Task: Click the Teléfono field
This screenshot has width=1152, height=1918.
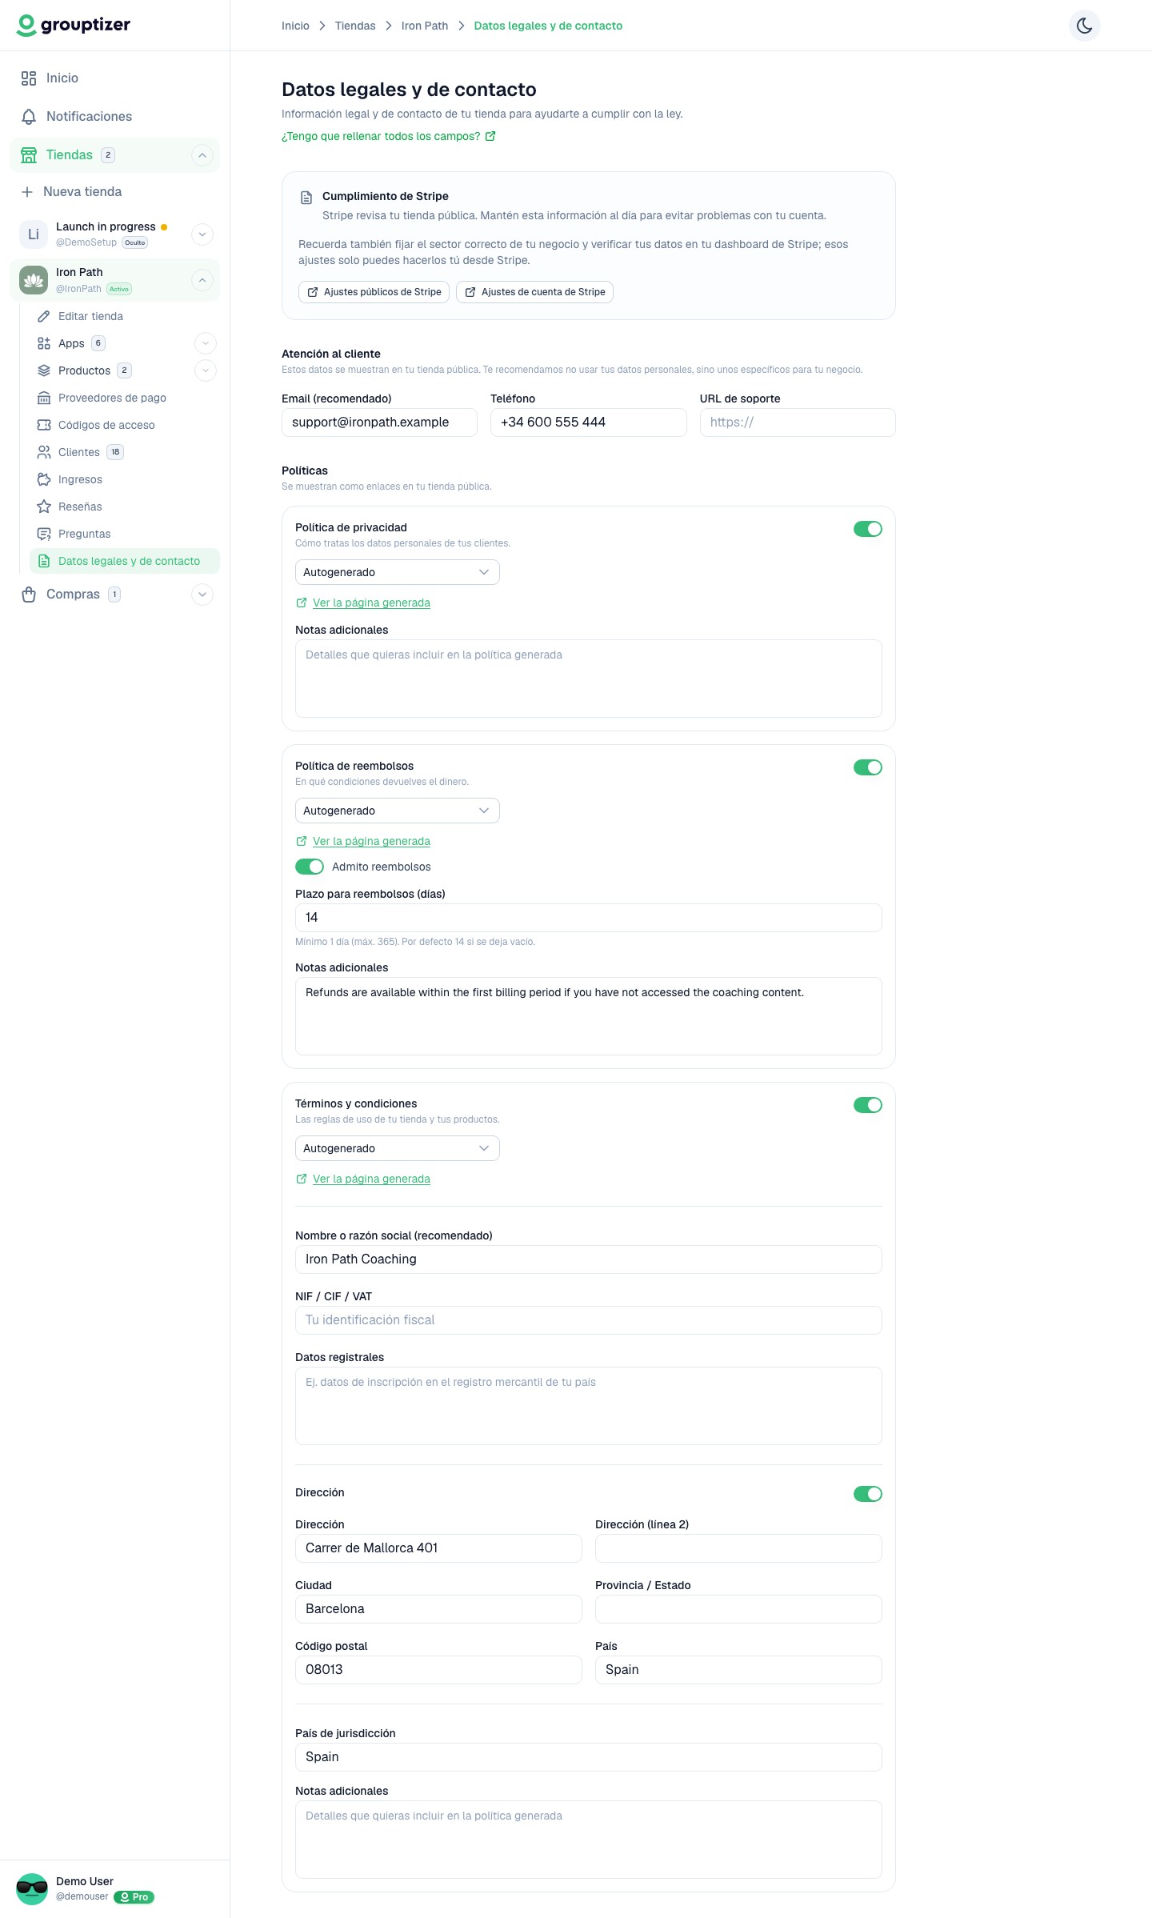Action: [589, 422]
